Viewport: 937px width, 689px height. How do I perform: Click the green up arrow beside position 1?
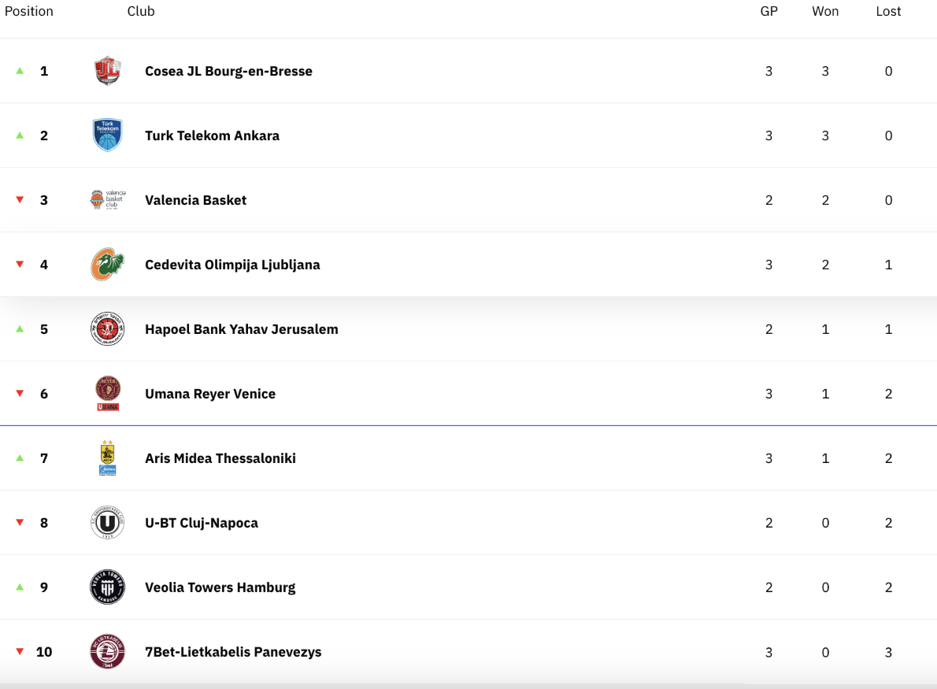20,71
